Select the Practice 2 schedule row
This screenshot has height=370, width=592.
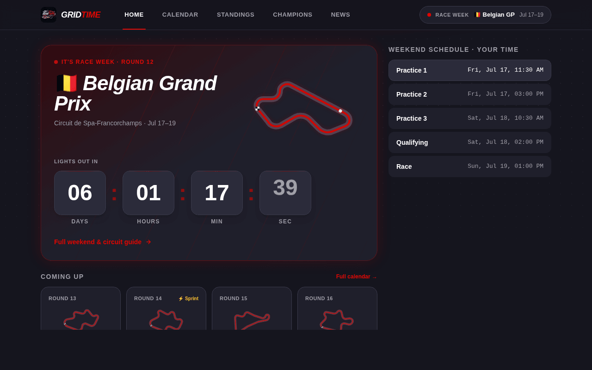pos(470,94)
